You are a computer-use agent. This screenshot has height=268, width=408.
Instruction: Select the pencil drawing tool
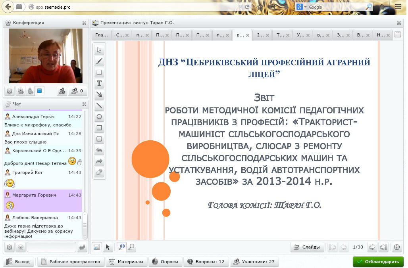pos(99,61)
